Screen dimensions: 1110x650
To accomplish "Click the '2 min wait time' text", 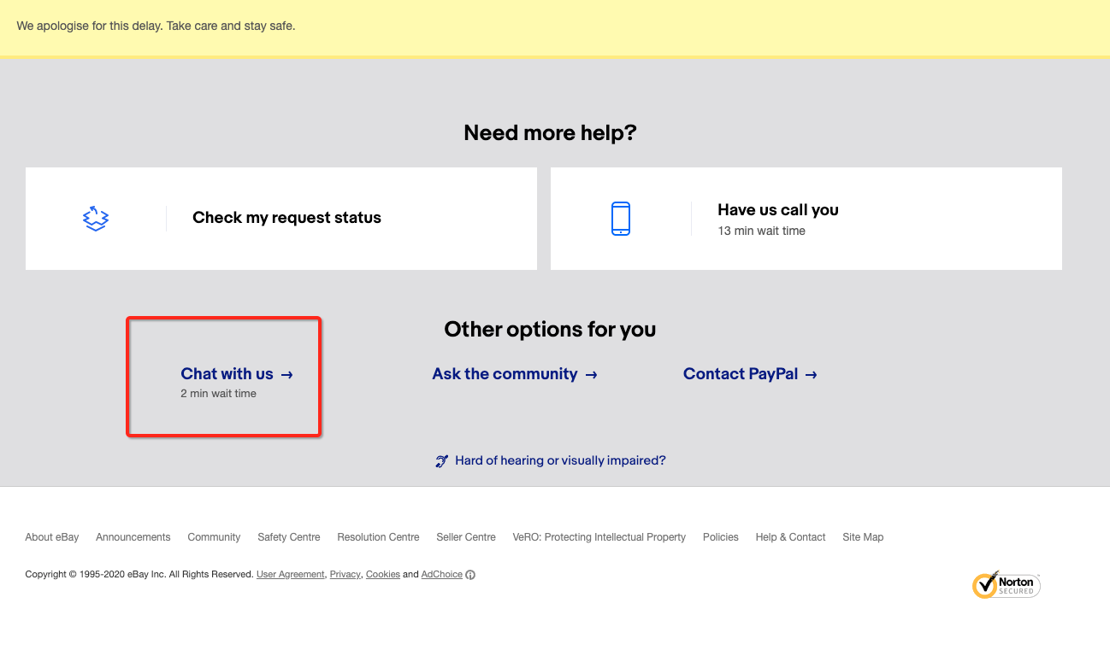I will tap(218, 394).
